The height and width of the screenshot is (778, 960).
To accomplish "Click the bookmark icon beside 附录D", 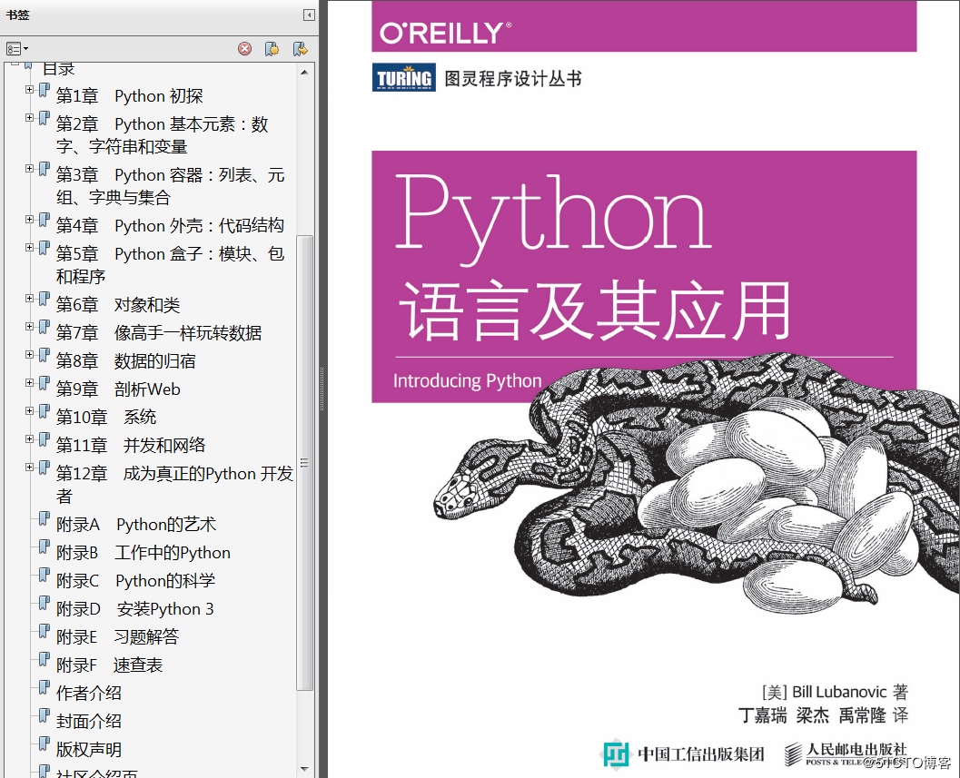I will [45, 604].
